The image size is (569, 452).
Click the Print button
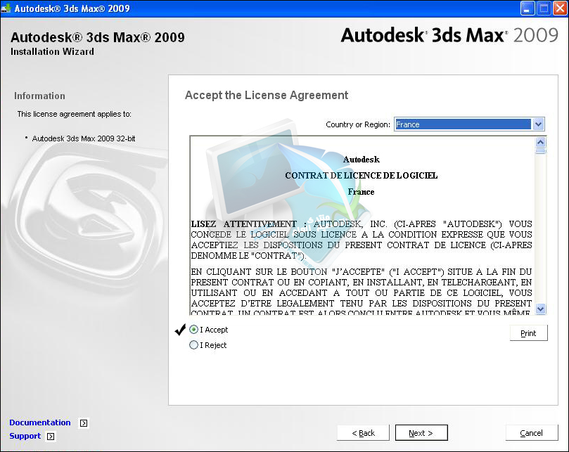pos(528,333)
